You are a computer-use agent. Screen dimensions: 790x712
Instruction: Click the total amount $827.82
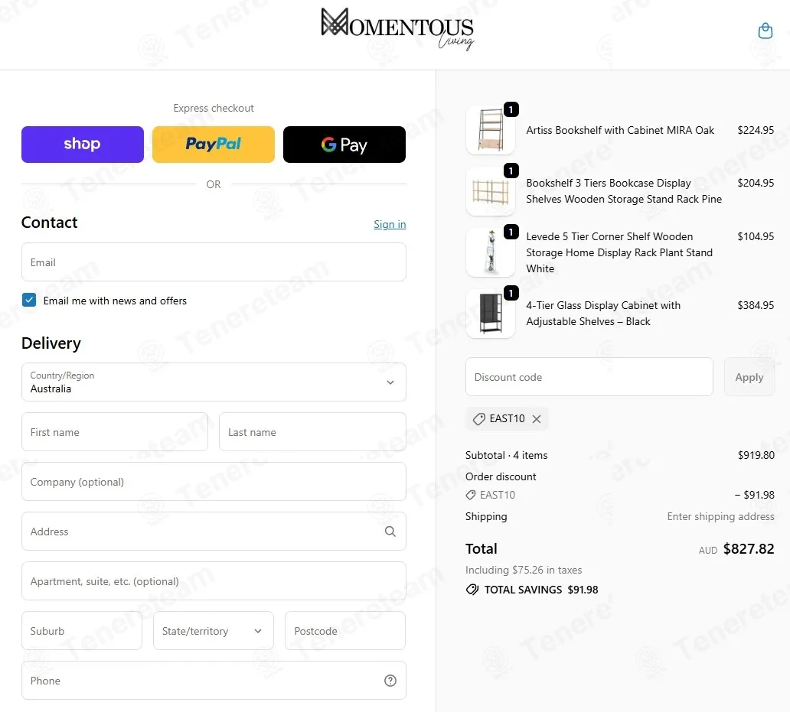(x=749, y=548)
